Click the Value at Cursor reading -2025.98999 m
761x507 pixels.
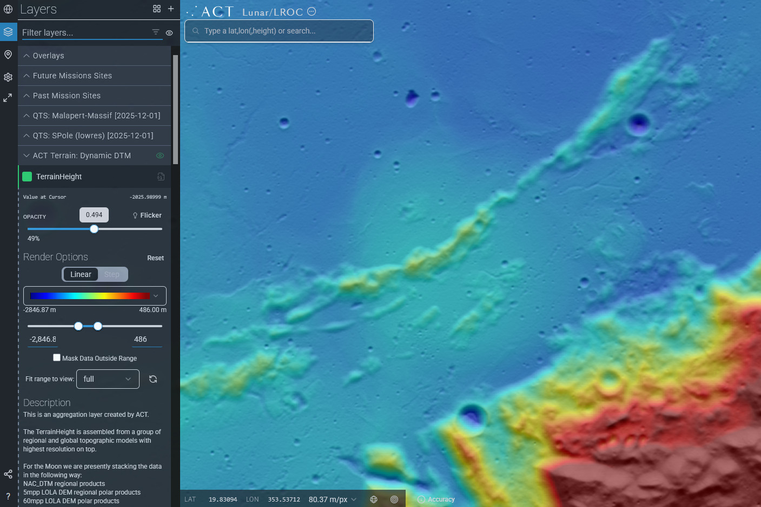pyautogui.click(x=148, y=197)
